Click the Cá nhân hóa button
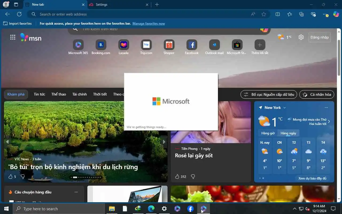The image size is (342, 214). point(317,94)
